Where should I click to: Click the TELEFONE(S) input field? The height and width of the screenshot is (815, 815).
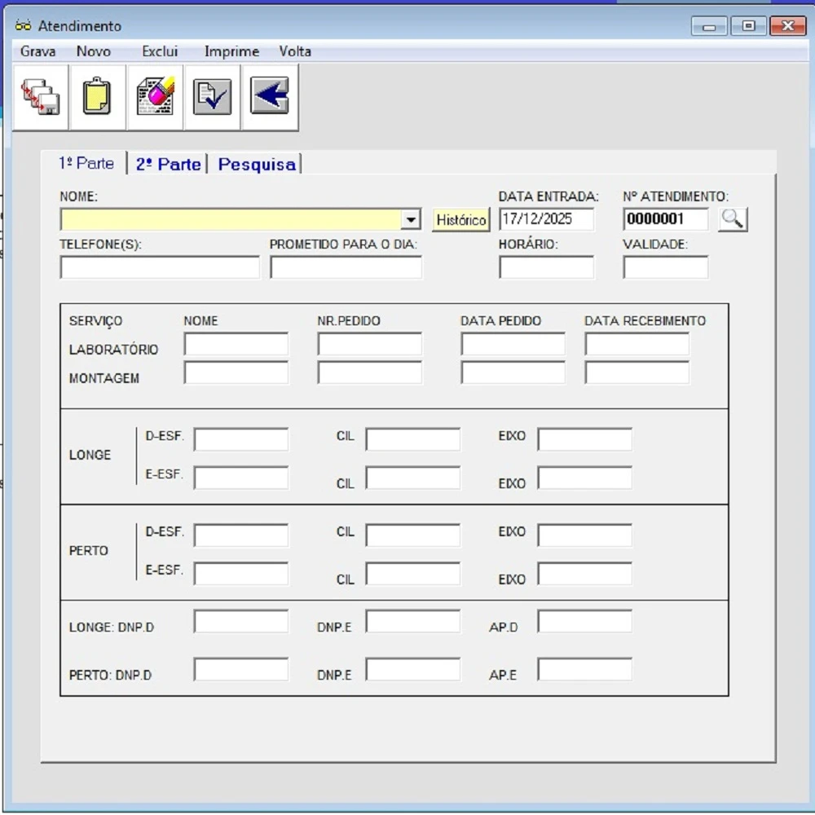click(160, 267)
